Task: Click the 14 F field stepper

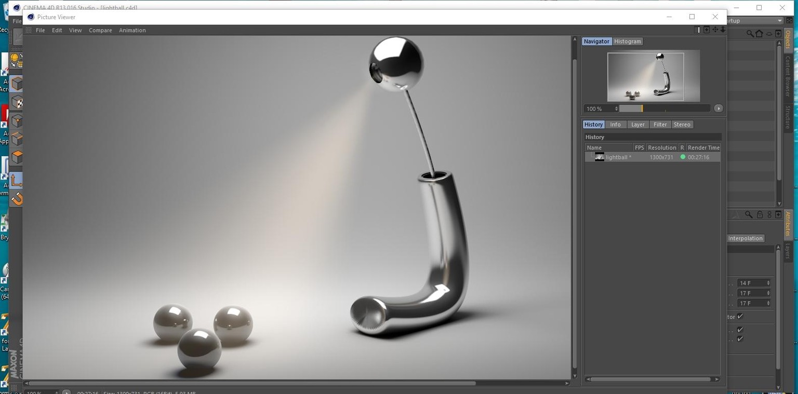Action: 768,283
